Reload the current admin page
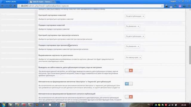Screen dimensions: 191x107 (11, 6)
